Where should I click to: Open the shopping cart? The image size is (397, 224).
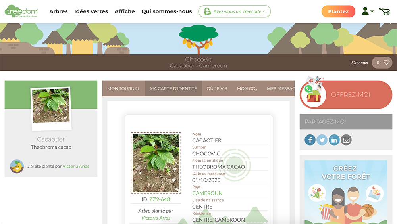(384, 11)
